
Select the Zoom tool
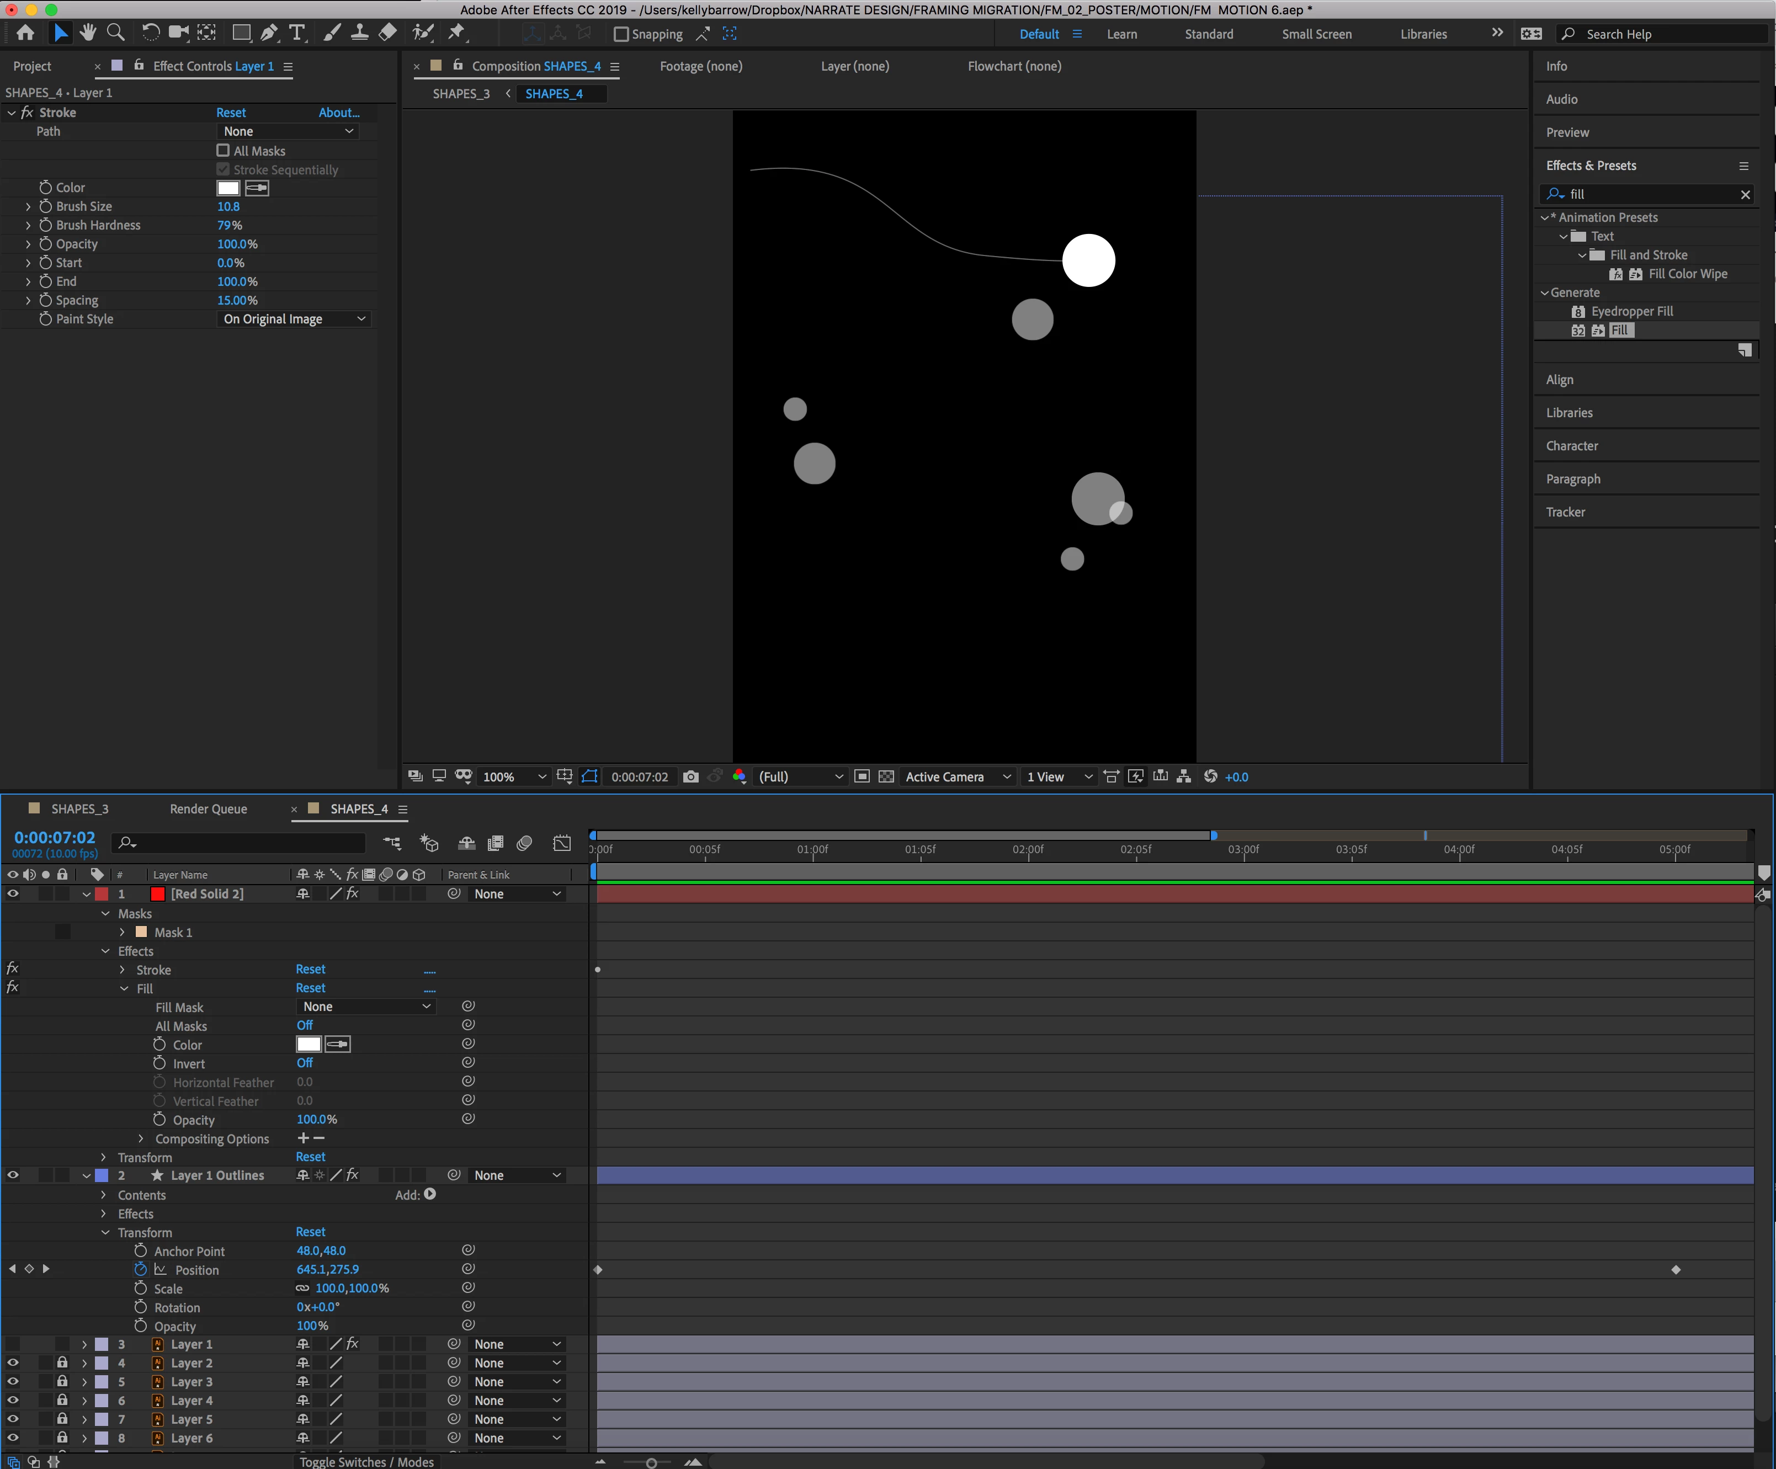tap(116, 33)
